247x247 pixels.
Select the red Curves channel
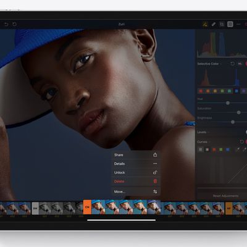[214, 149]
